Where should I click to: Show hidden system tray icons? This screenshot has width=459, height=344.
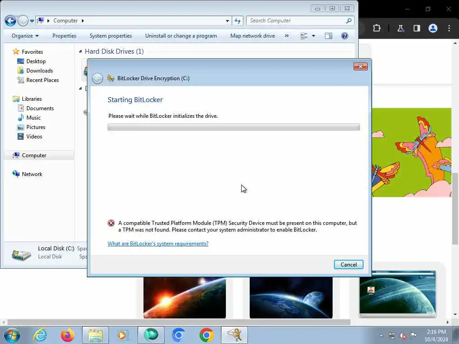tap(381, 335)
